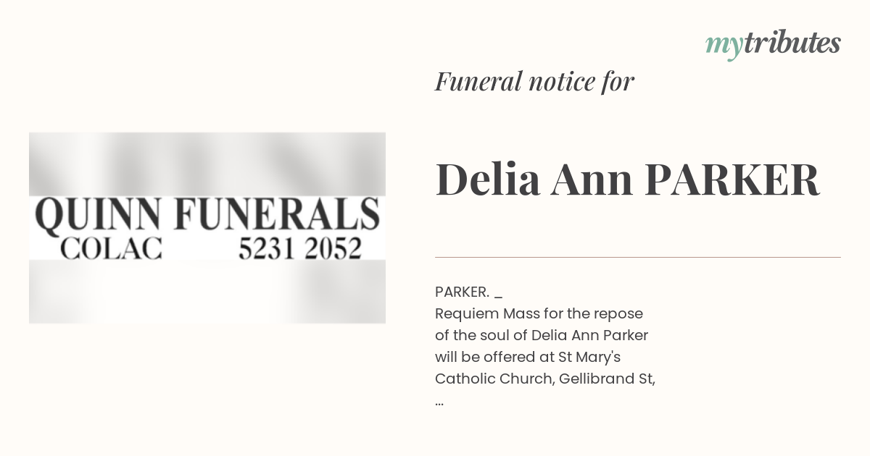Click the COLAC text in logo
The width and height of the screenshot is (870, 456).
coord(110,248)
